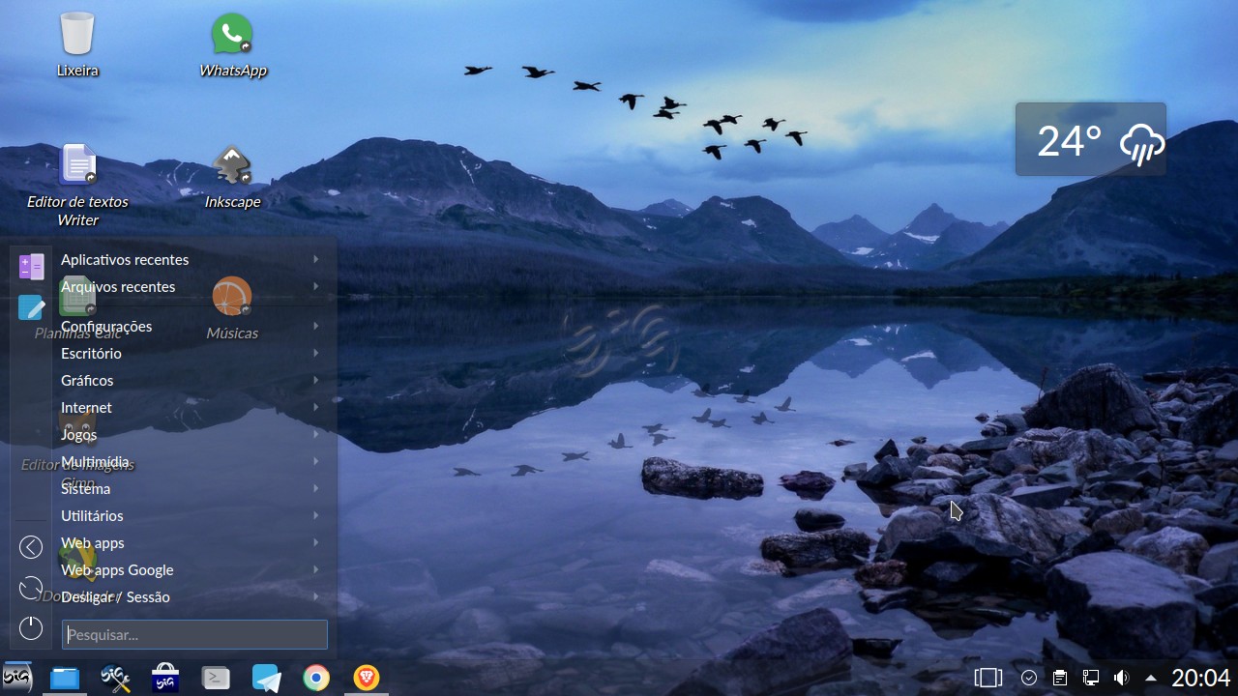Open the Sistema menu category
The image size is (1238, 696).
pyautogui.click(x=192, y=488)
